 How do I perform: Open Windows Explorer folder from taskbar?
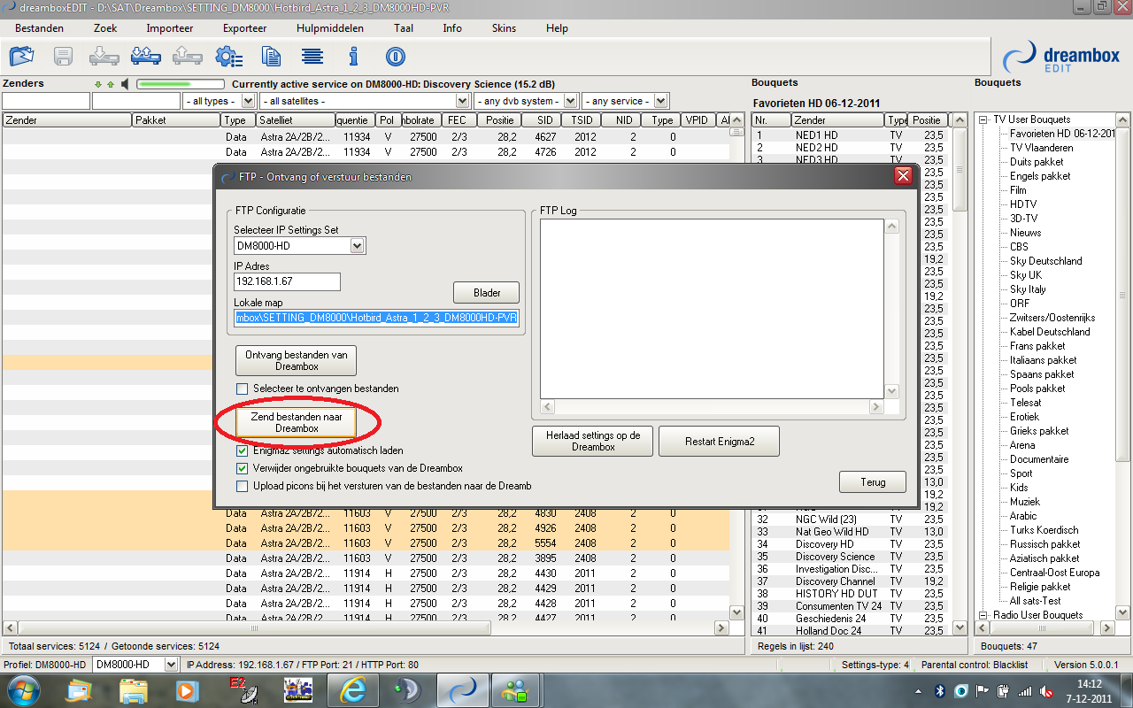[134, 689]
